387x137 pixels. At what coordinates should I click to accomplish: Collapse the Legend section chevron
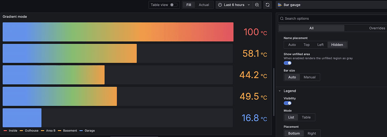[280, 91]
